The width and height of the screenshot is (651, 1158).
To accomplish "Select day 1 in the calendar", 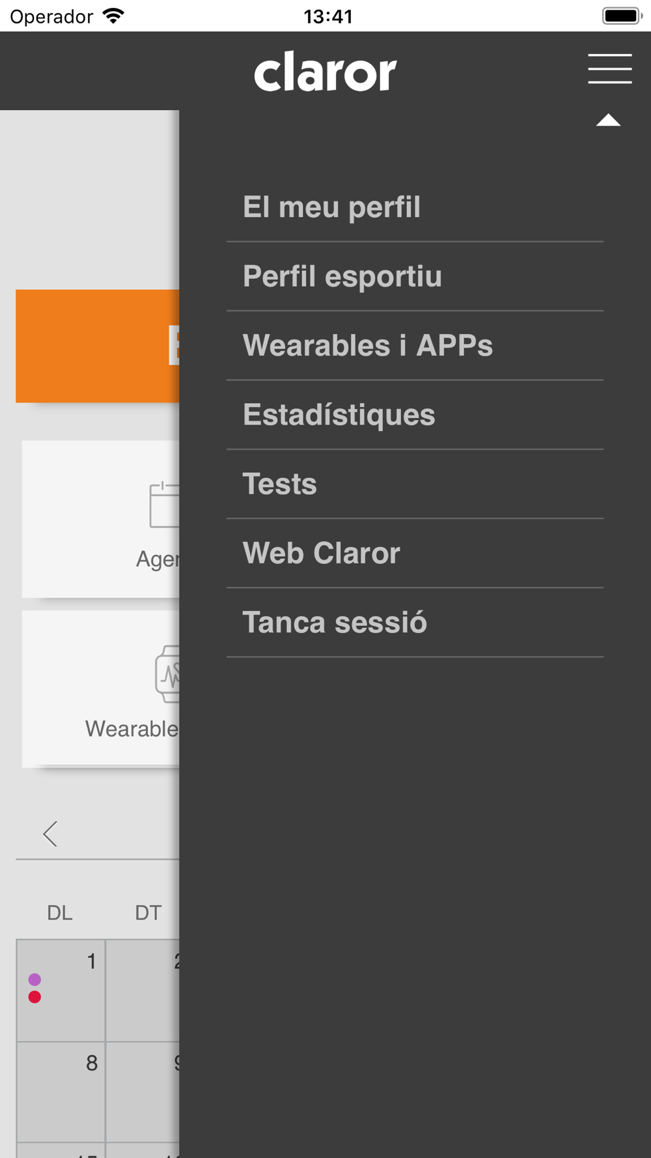I will tap(61, 990).
